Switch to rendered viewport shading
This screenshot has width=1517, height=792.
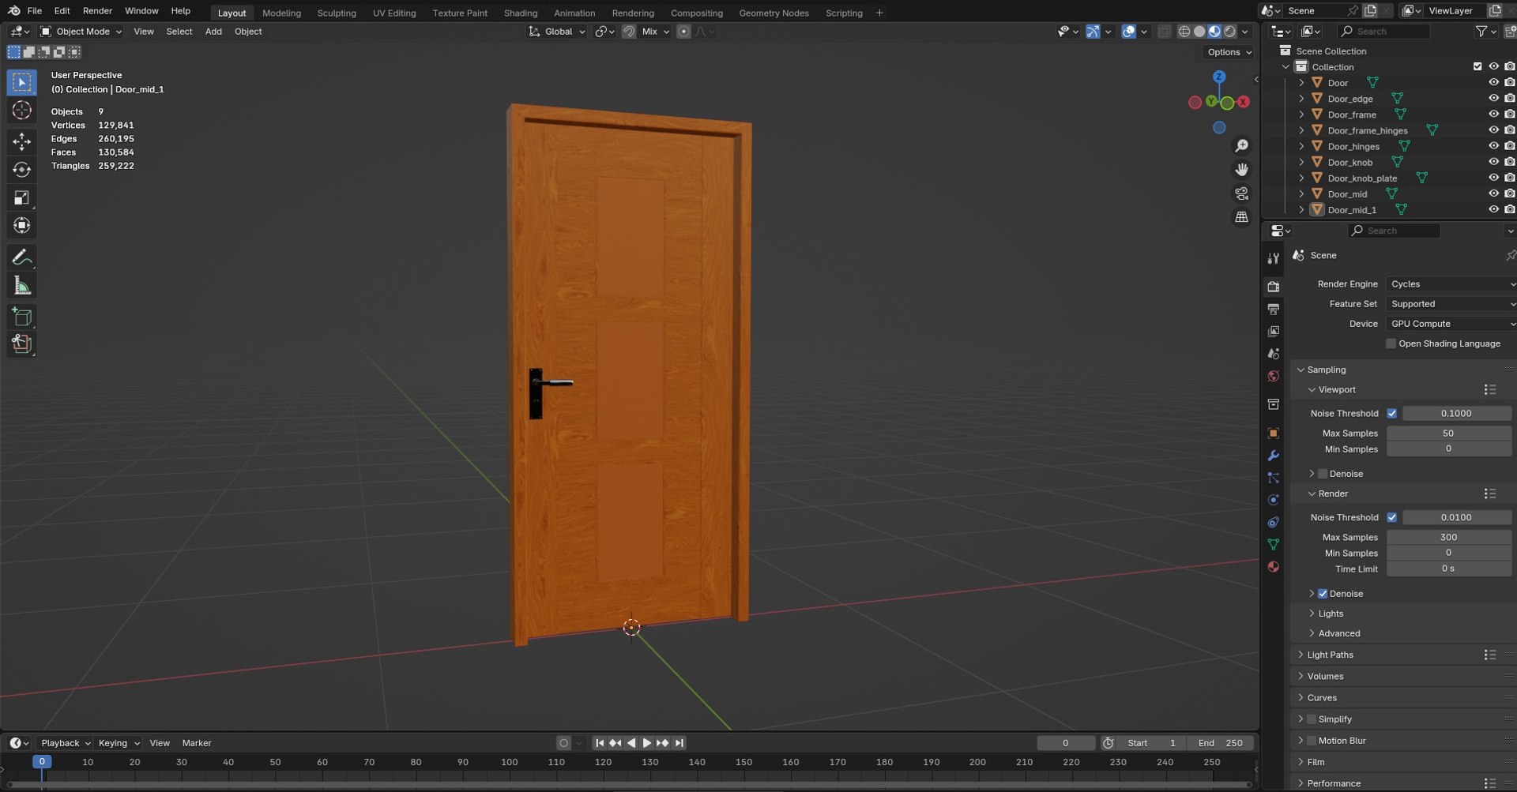click(x=1229, y=32)
